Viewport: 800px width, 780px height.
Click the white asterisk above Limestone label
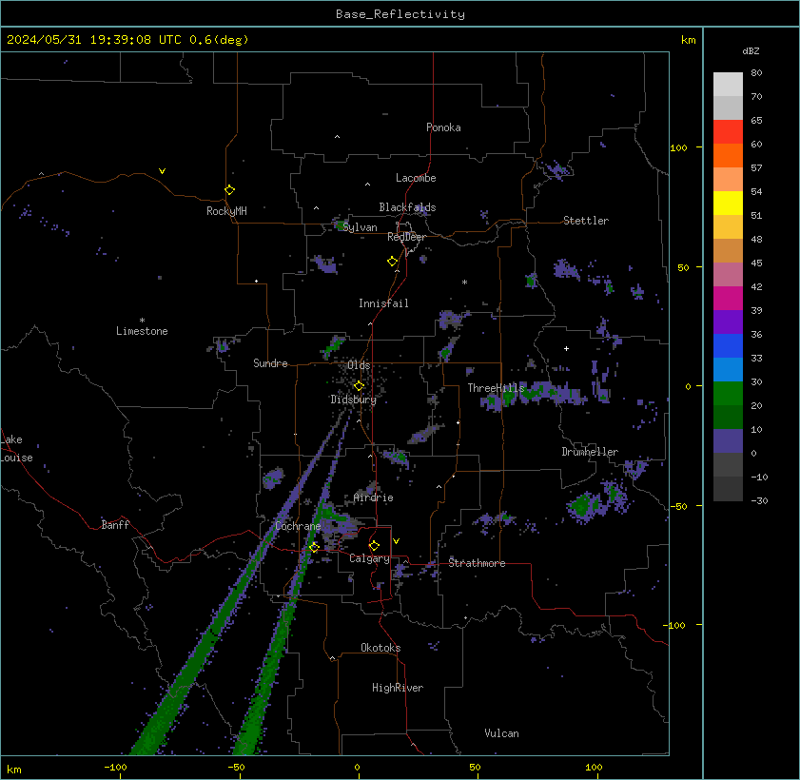[x=143, y=321]
